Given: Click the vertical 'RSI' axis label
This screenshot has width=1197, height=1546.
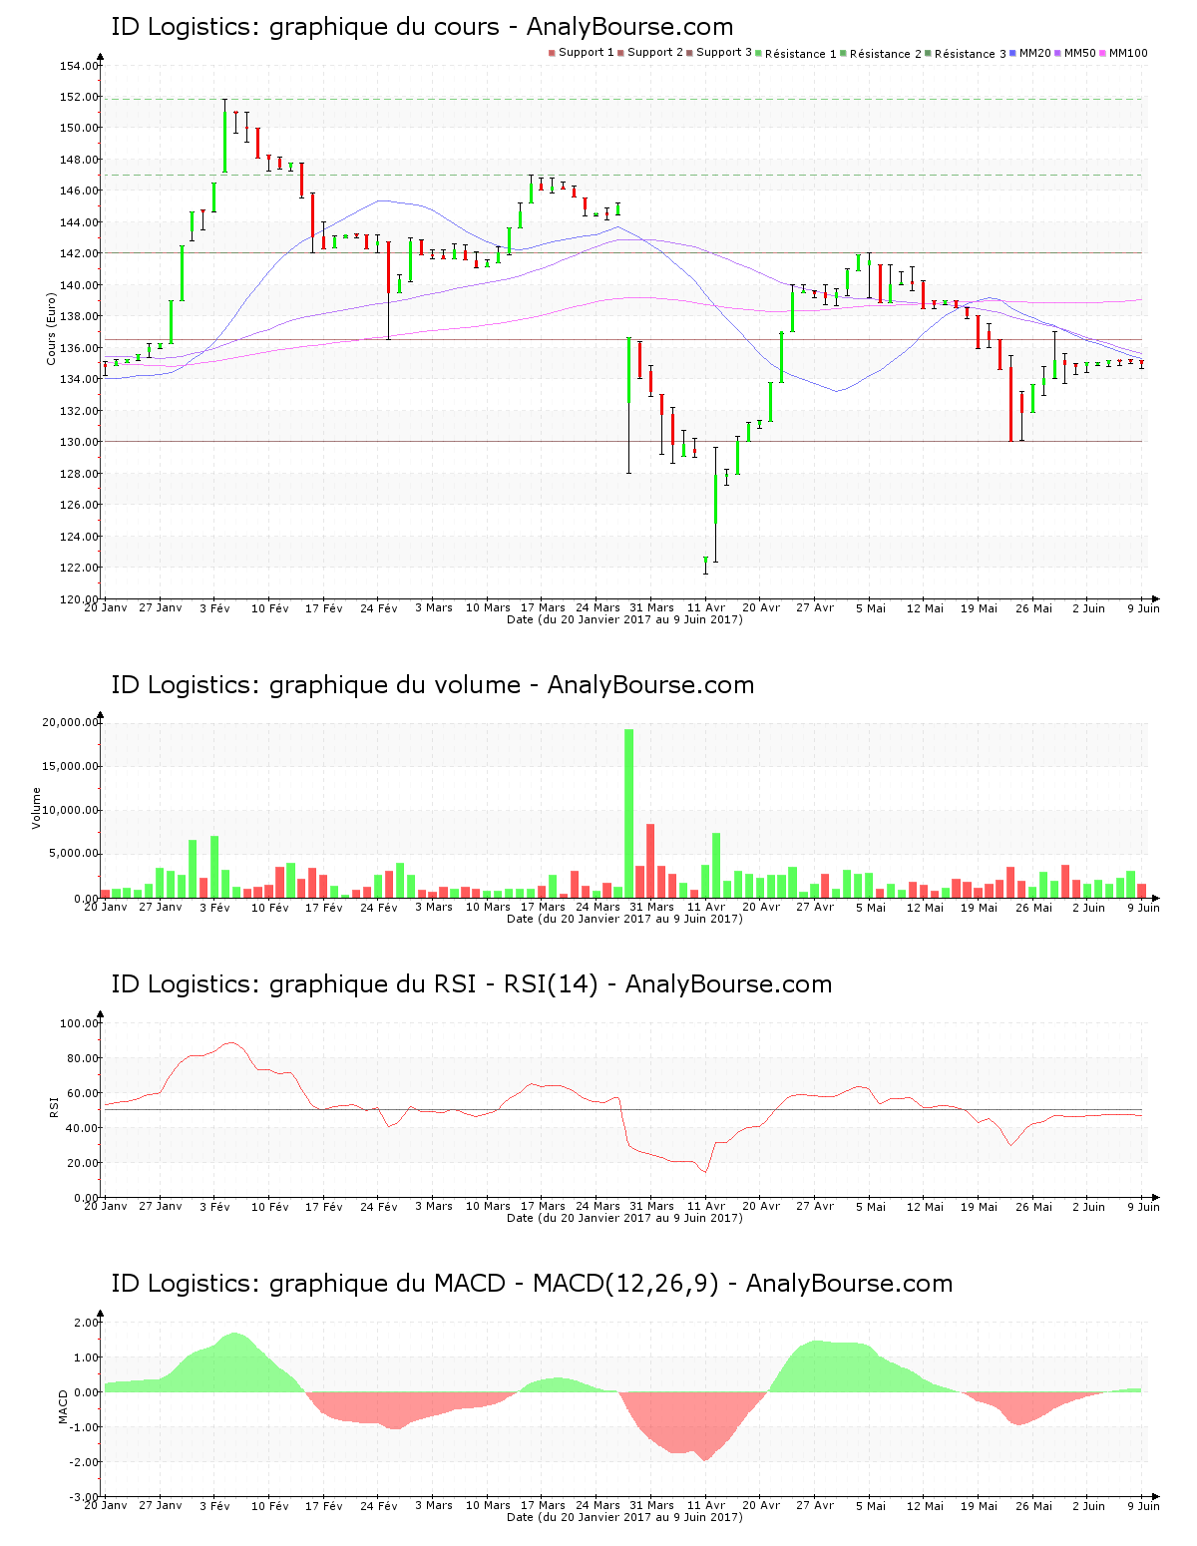Looking at the screenshot, I should [x=54, y=1106].
